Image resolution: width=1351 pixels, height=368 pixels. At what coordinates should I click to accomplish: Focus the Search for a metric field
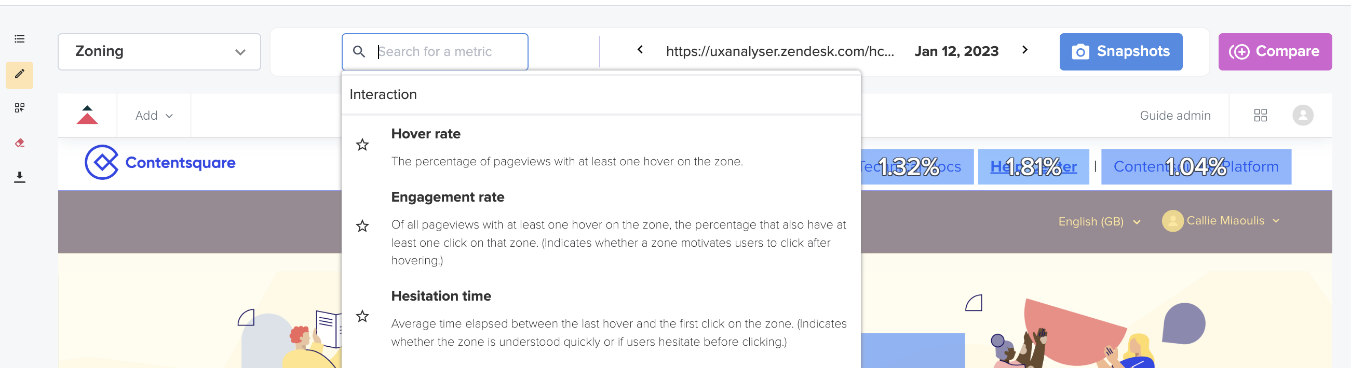tap(435, 51)
